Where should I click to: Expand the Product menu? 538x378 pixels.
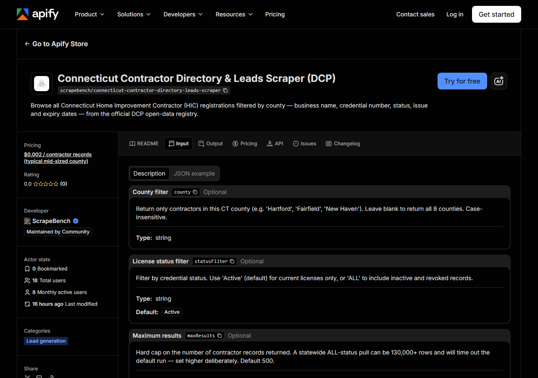click(x=90, y=14)
